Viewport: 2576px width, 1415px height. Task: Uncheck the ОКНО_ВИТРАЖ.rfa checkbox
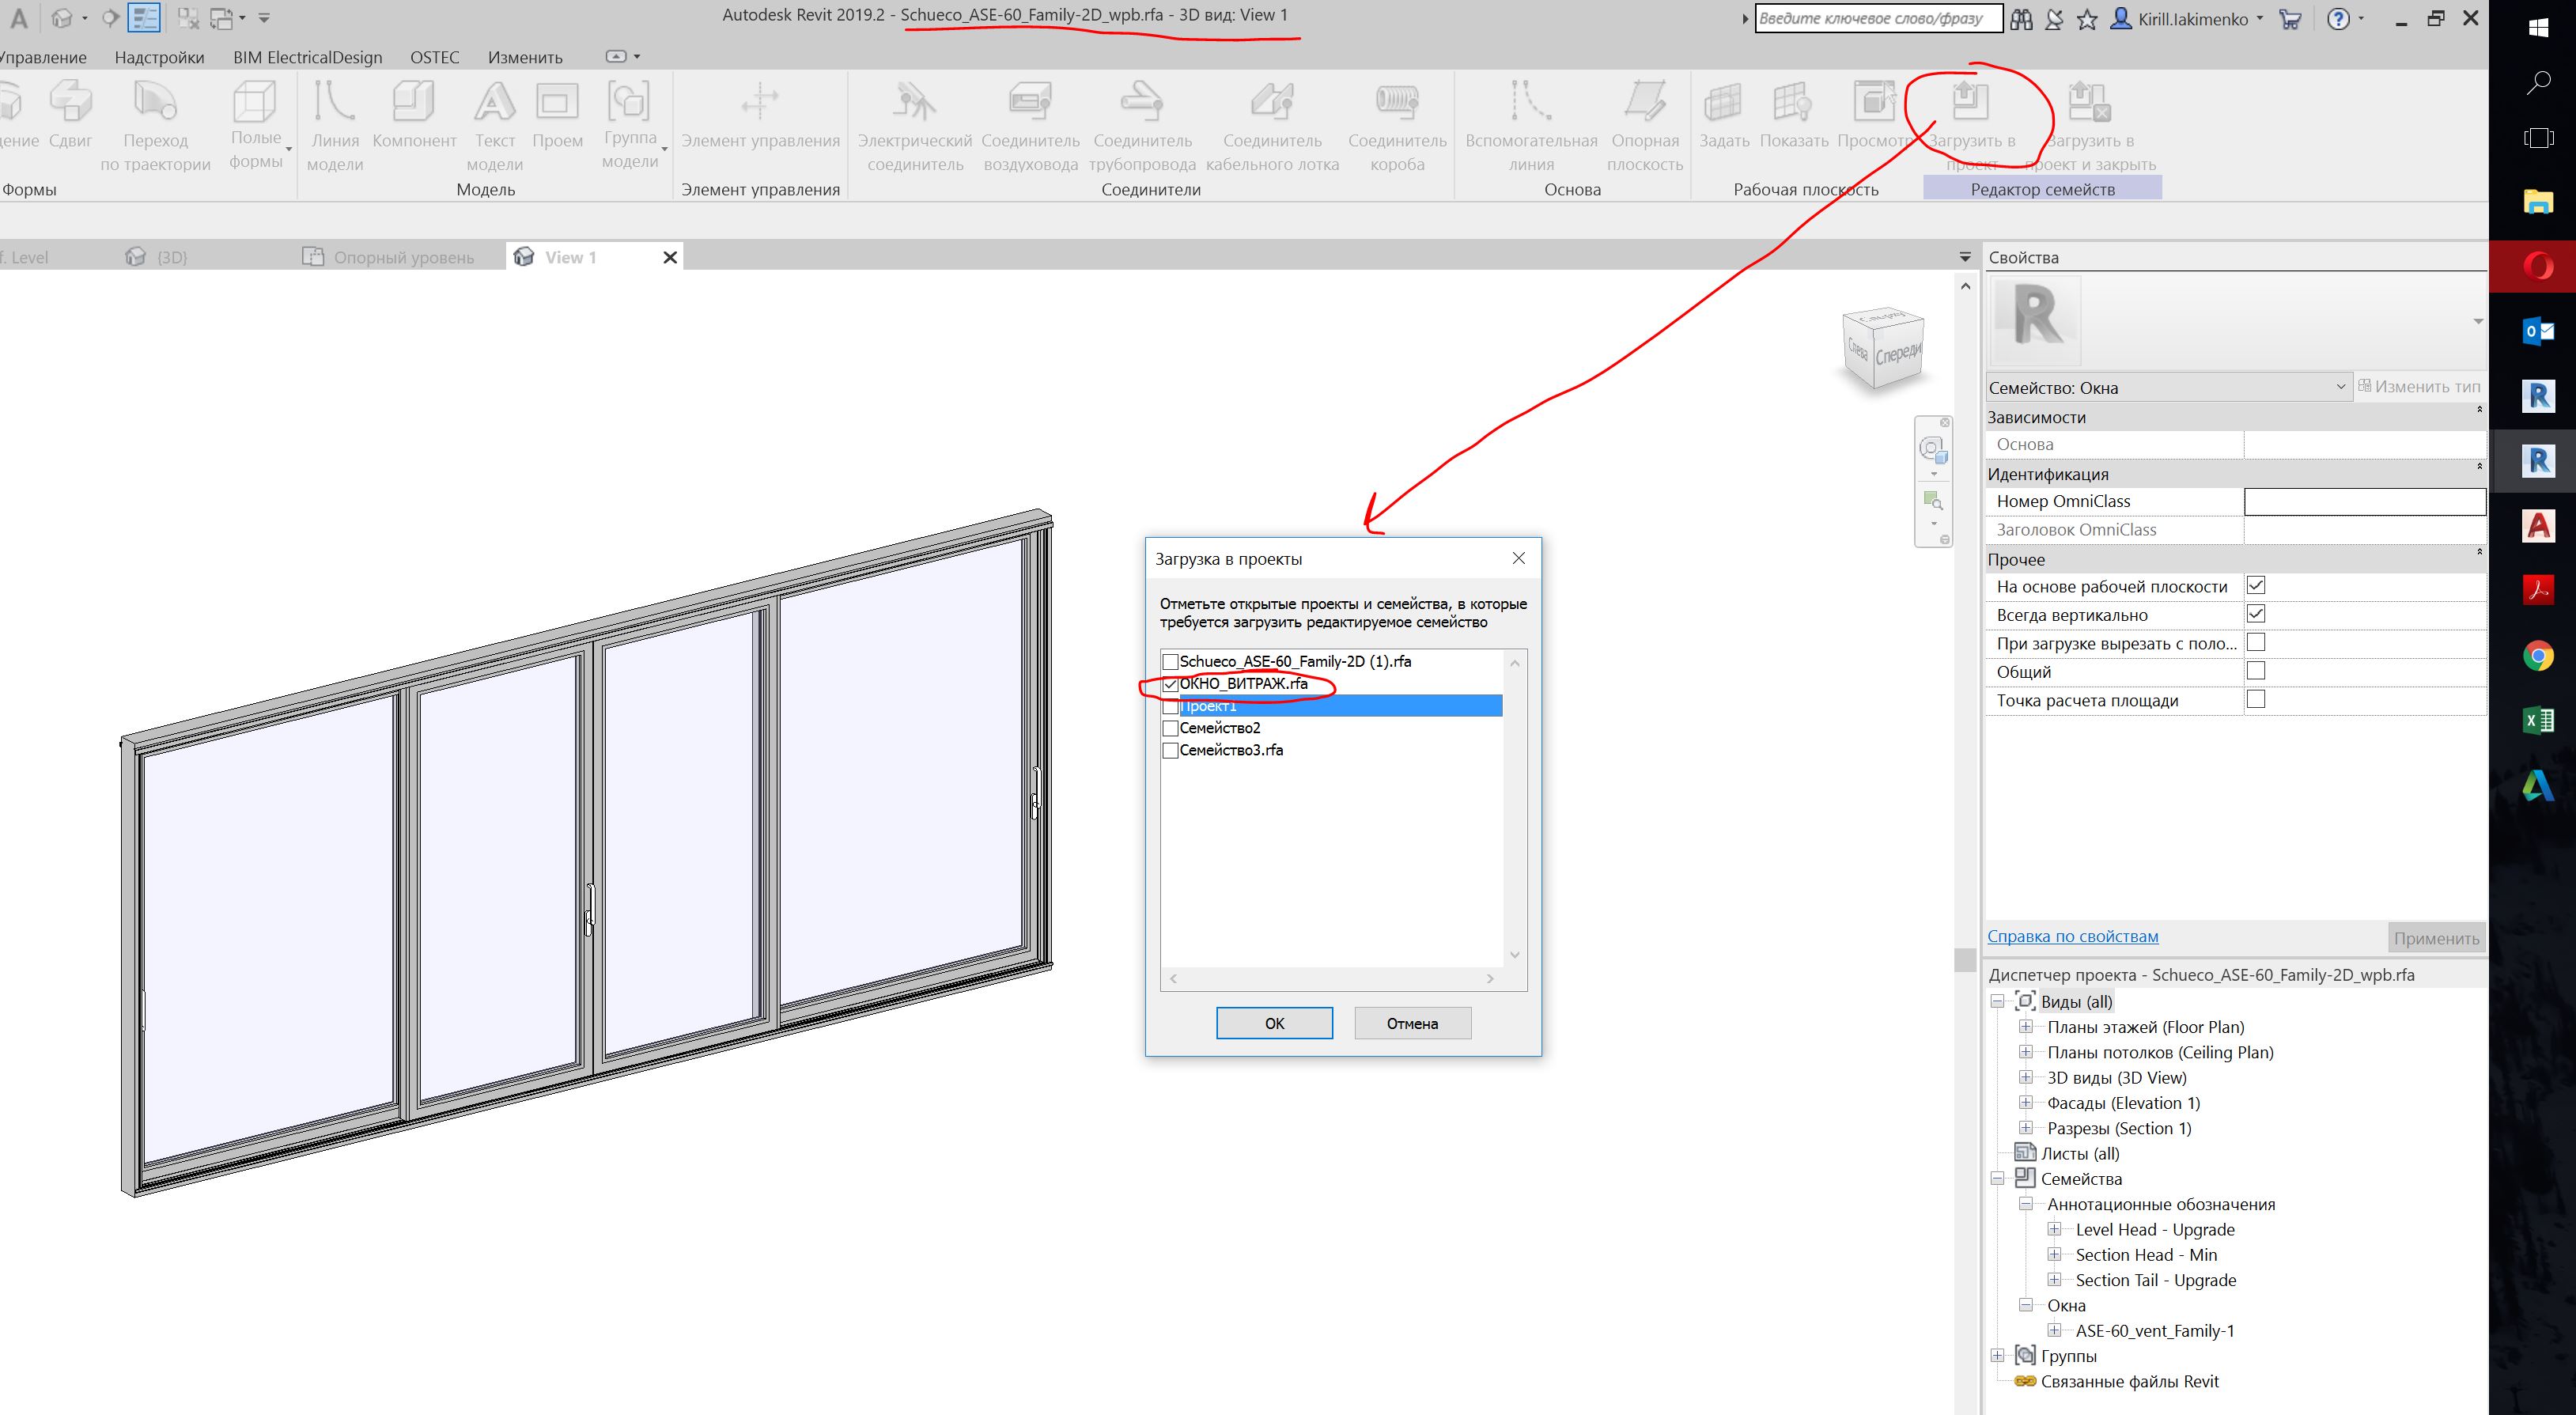(x=1170, y=684)
